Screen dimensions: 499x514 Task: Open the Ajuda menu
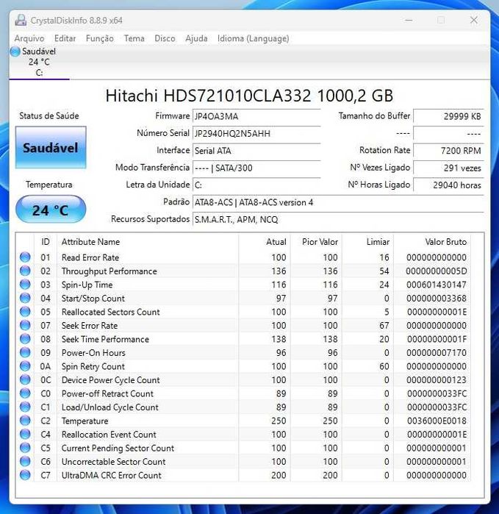196,38
